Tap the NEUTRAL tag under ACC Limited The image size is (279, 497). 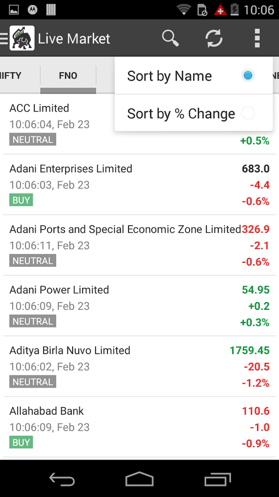[33, 140]
